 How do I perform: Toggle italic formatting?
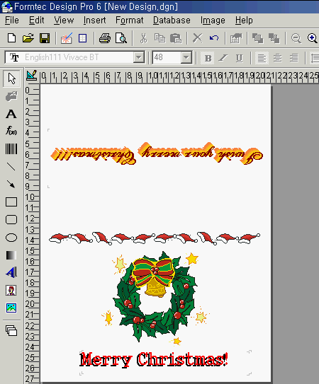[x=223, y=58]
